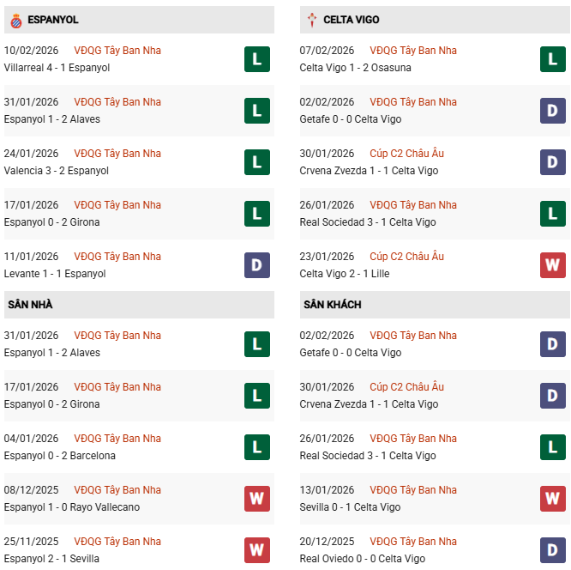Open the VĐQG Tây Ban Nha link dated 10/02/2026
This screenshot has height=570, width=571.
click(x=117, y=51)
